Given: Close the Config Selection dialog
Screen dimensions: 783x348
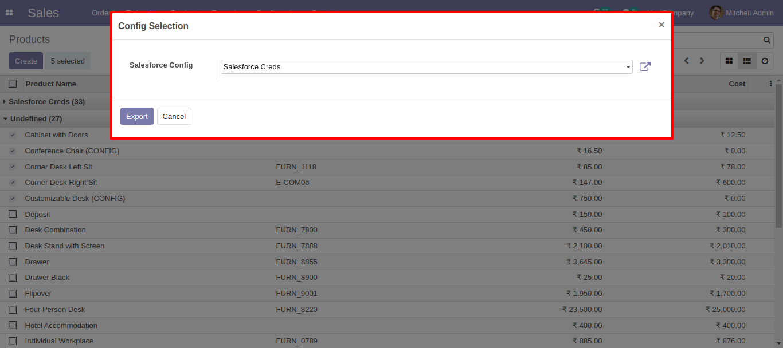Looking at the screenshot, I should (661, 25).
